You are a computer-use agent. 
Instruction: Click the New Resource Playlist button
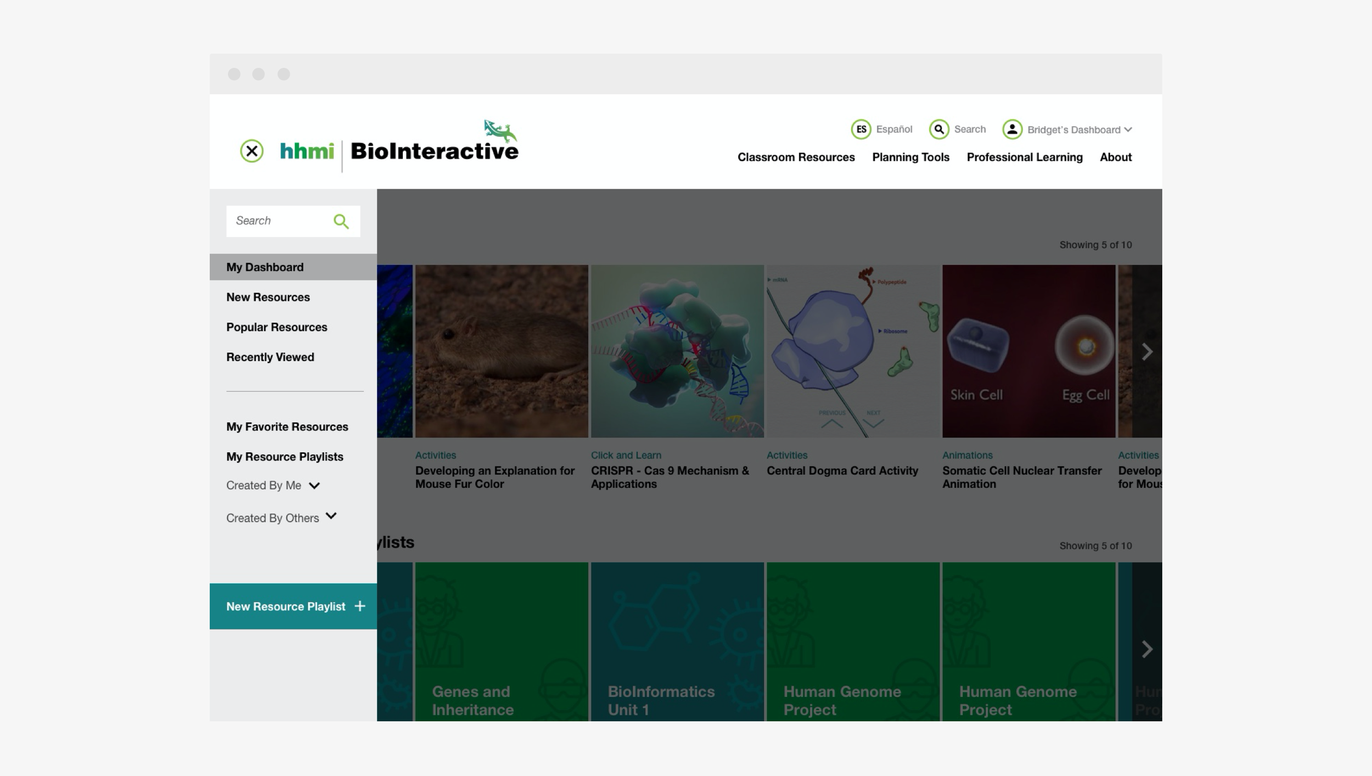[285, 606]
